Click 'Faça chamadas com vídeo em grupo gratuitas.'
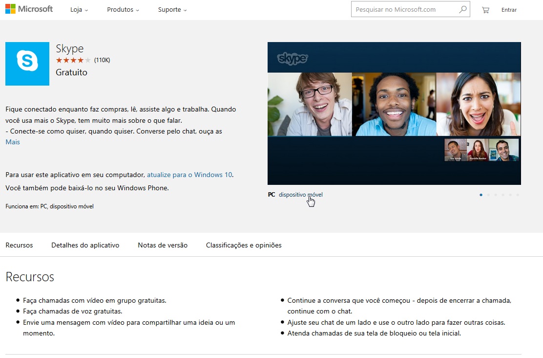The height and width of the screenshot is (358, 543). pos(95,300)
